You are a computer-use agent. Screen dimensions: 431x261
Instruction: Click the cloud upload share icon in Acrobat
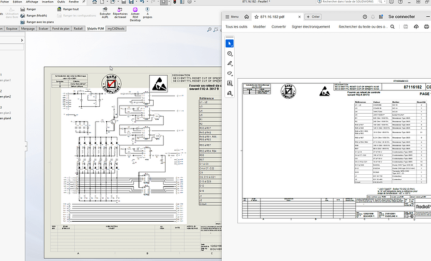(x=416, y=27)
